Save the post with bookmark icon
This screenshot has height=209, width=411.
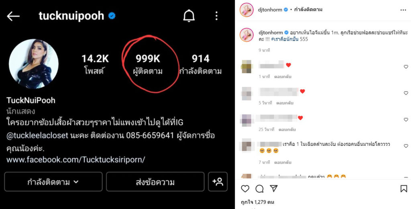(404, 189)
